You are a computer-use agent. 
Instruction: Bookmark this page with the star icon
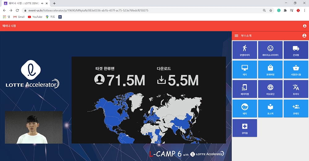click(271, 10)
